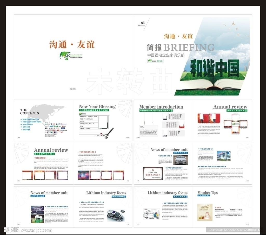Viewport: 266px width, 235px height.
Task: Click the Annual review heading above 精进能源有限公司
Action: [x=51, y=150]
